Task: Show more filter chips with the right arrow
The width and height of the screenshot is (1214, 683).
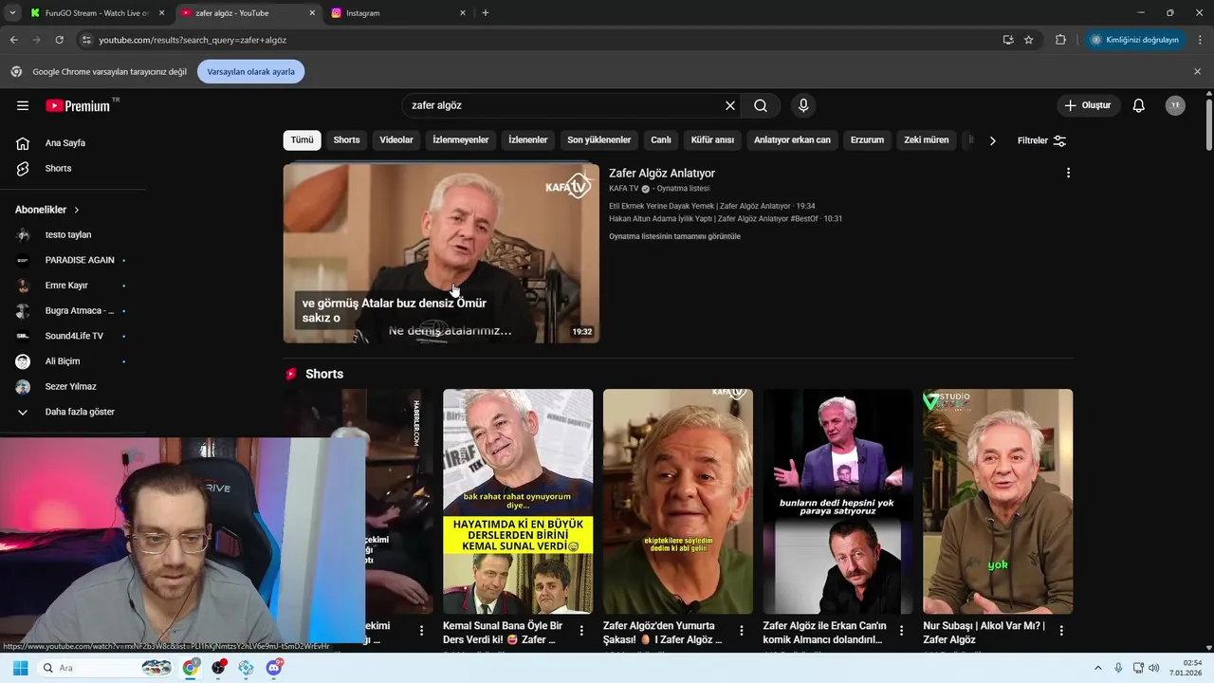Action: (992, 140)
